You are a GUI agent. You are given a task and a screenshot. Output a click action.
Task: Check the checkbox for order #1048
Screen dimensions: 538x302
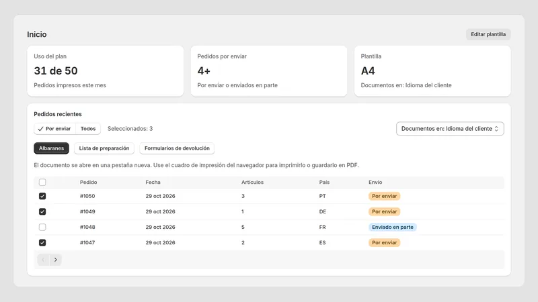point(42,227)
